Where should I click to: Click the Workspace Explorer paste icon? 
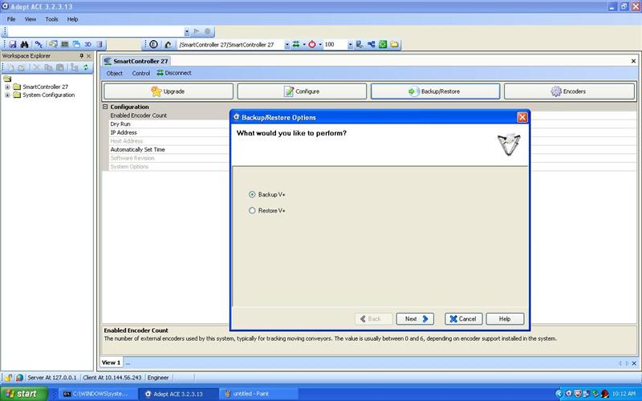point(59,67)
